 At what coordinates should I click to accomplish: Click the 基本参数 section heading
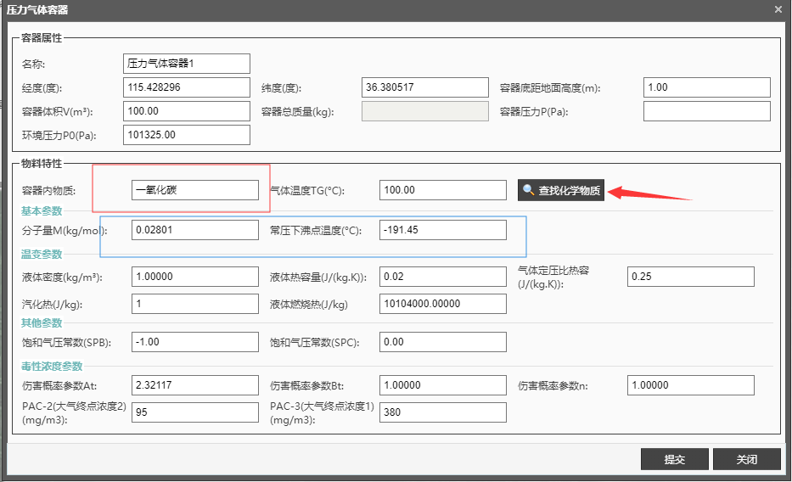pyautogui.click(x=42, y=211)
